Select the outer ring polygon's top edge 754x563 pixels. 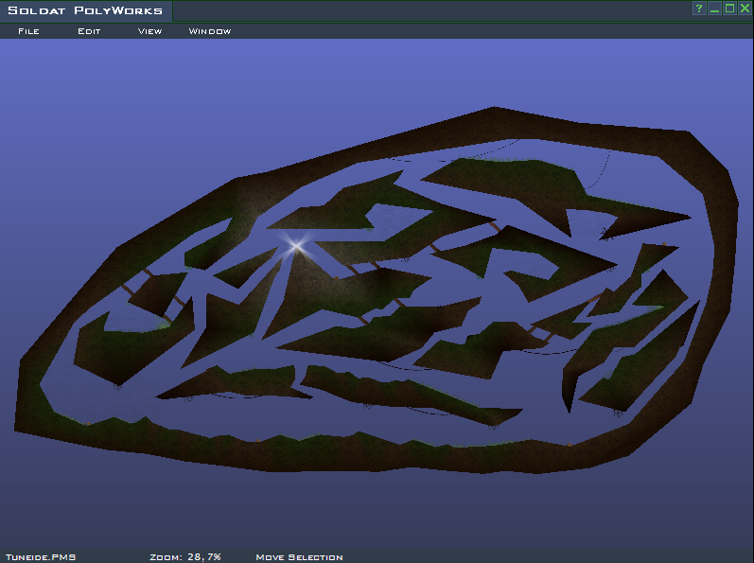point(492,121)
